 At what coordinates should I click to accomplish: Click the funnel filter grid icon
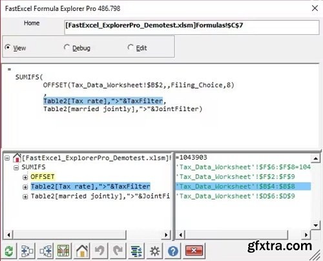(63, 251)
